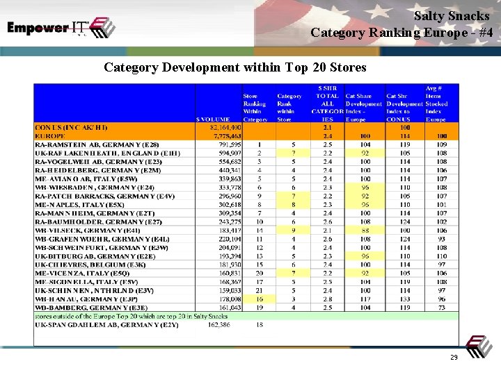Select 'UK-SPANGDAHLEM AB, GERMANY (E2Y)' row
The width and height of the screenshot is (501, 375).
(246, 325)
